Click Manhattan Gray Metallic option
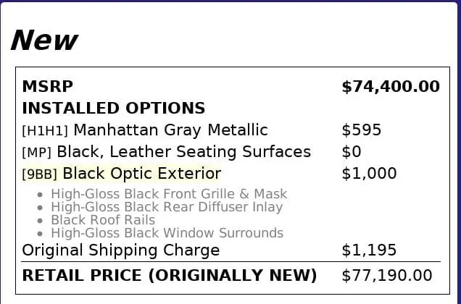Screen dimensions: 461x304 pyautogui.click(x=170, y=130)
